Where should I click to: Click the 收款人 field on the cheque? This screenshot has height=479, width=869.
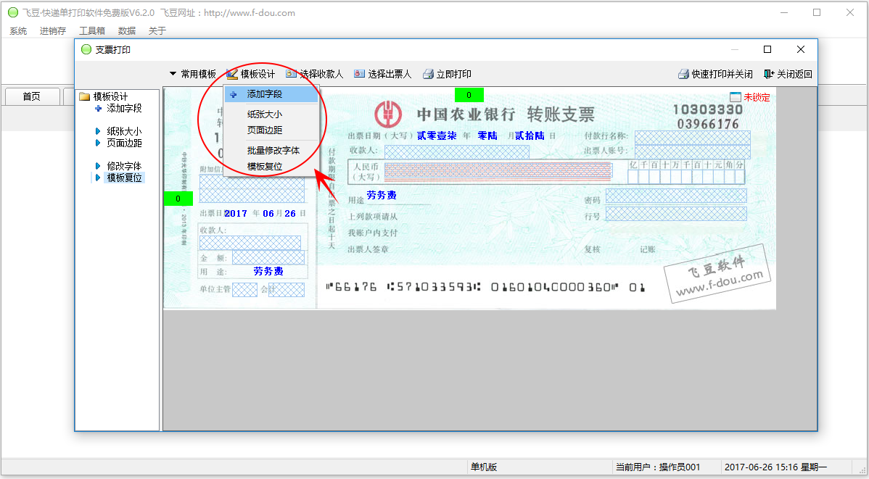[457, 151]
